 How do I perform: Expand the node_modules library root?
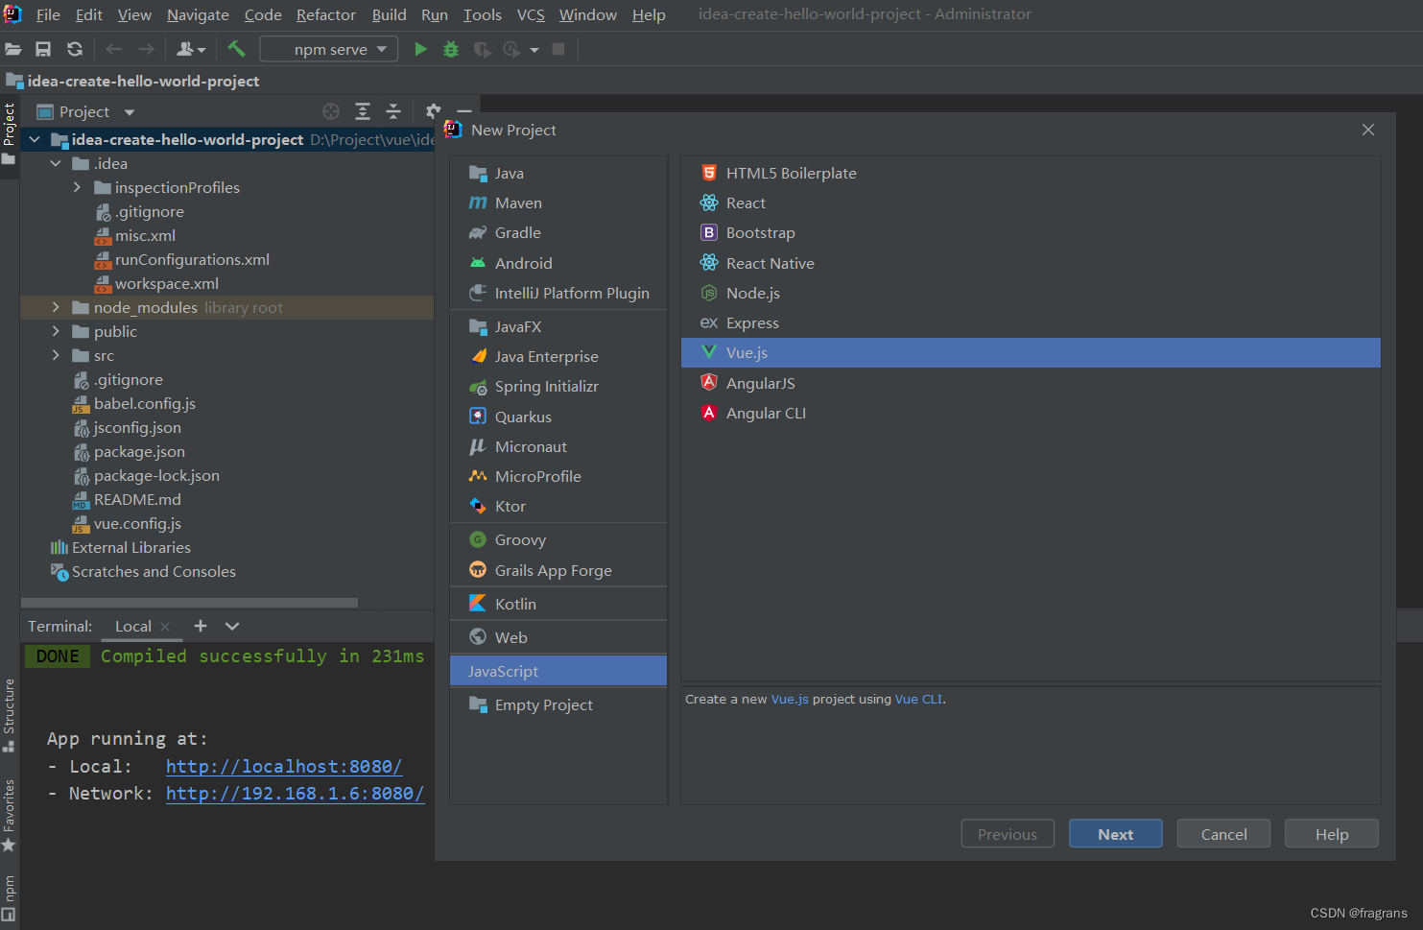click(56, 307)
